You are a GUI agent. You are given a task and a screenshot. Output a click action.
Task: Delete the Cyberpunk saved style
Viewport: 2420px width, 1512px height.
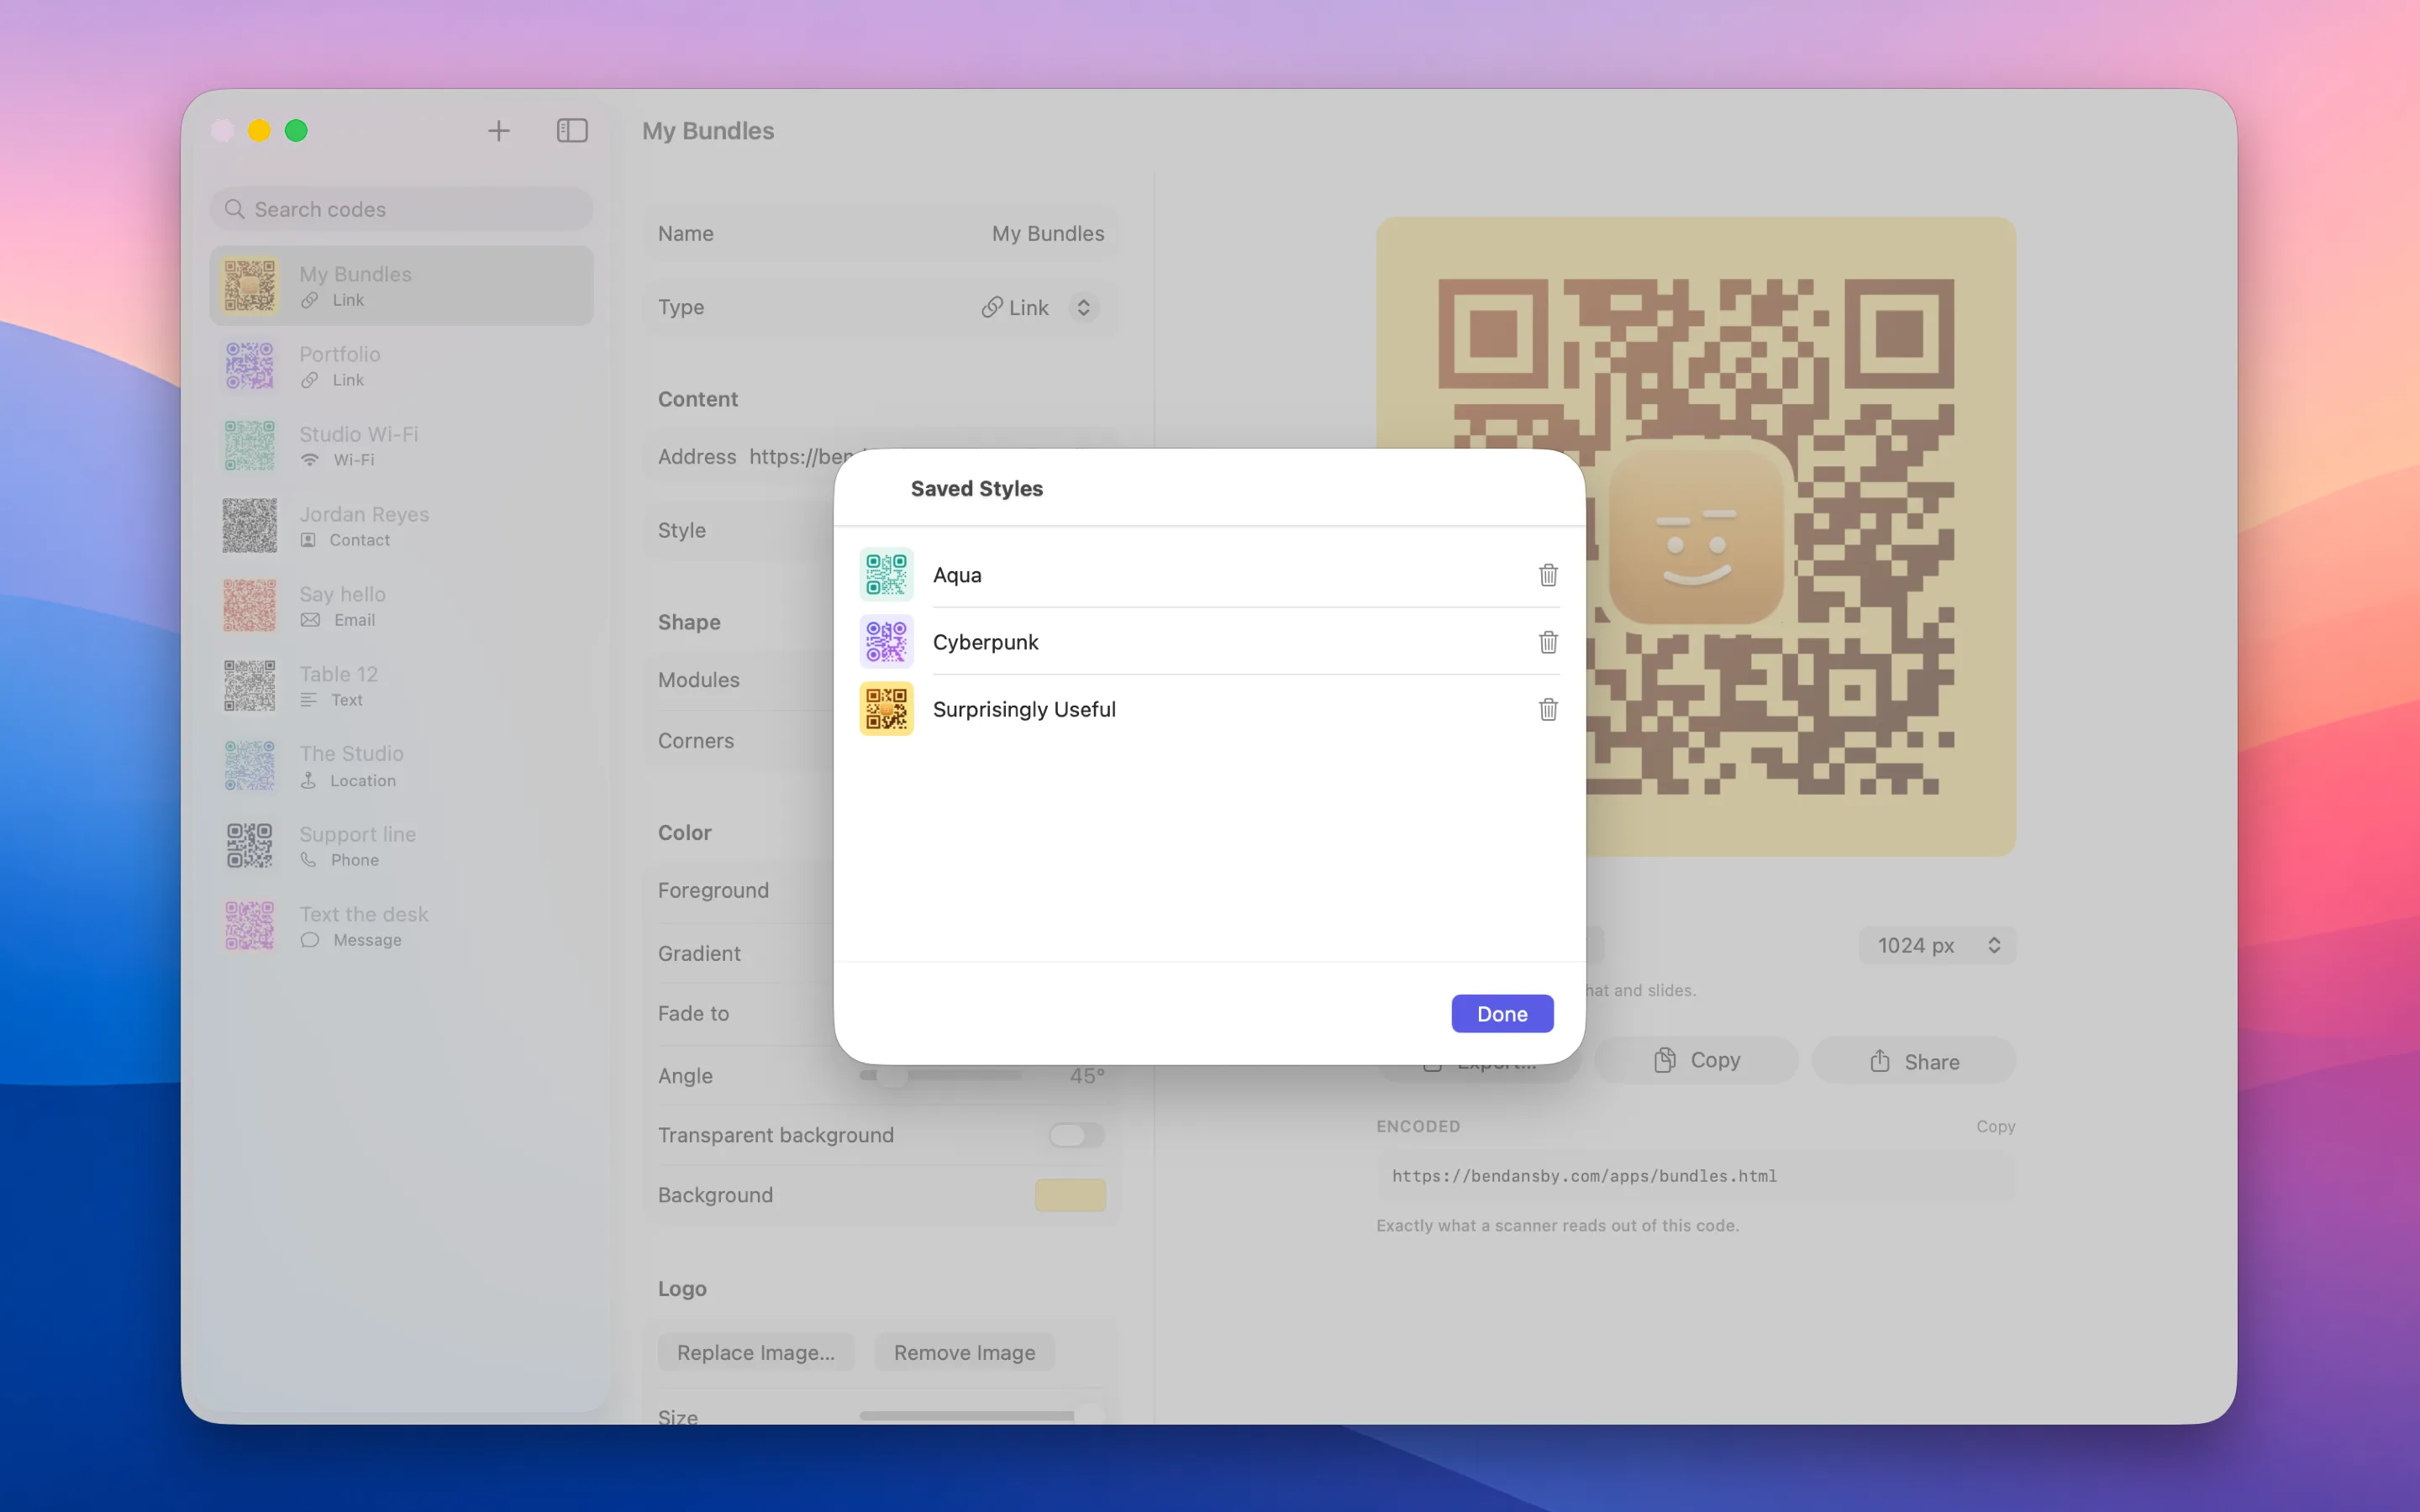[x=1548, y=642]
